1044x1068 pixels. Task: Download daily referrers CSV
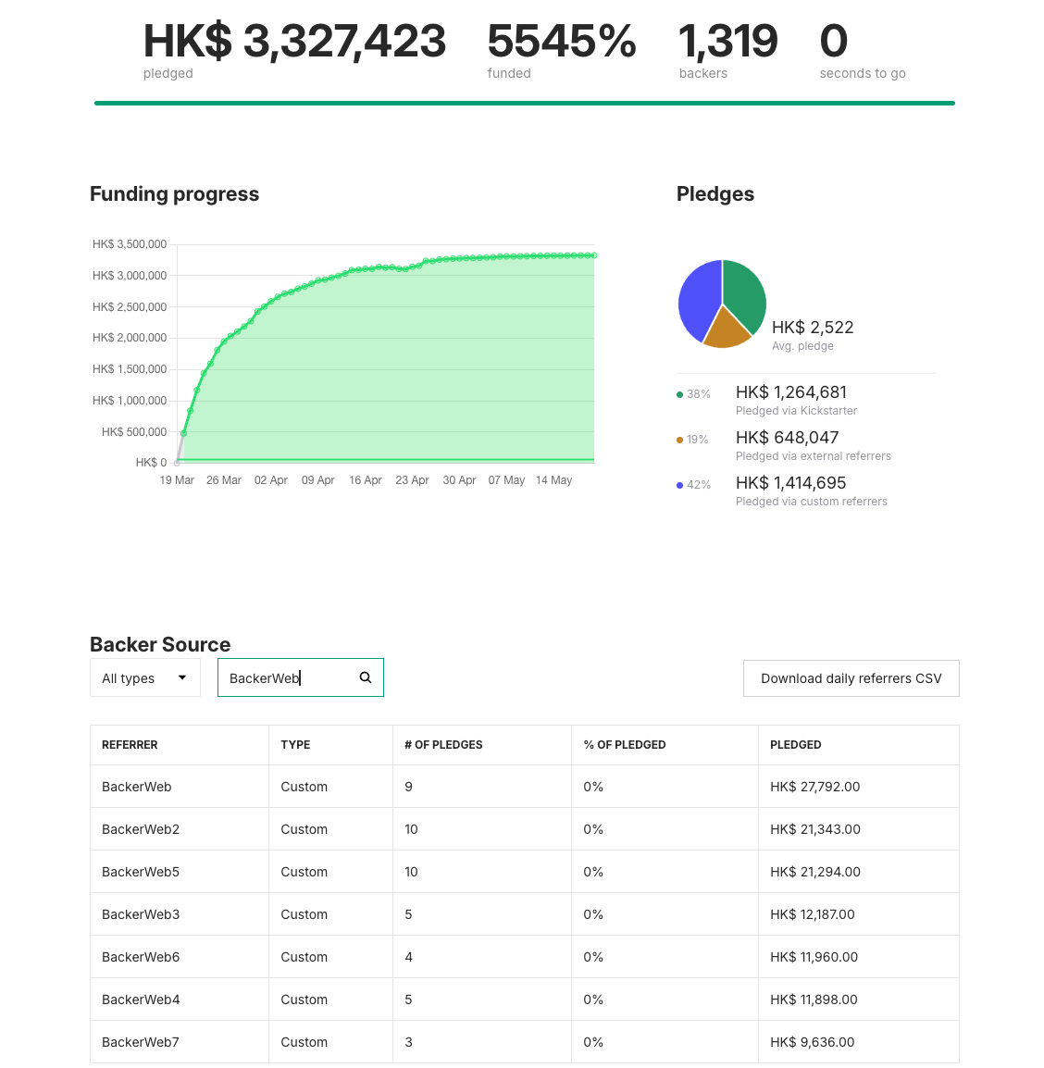pyautogui.click(x=851, y=678)
